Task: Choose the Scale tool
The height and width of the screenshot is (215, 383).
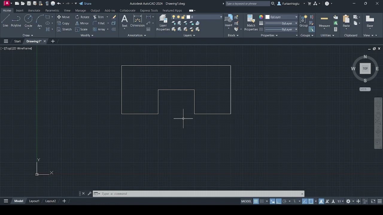Action: click(x=81, y=29)
